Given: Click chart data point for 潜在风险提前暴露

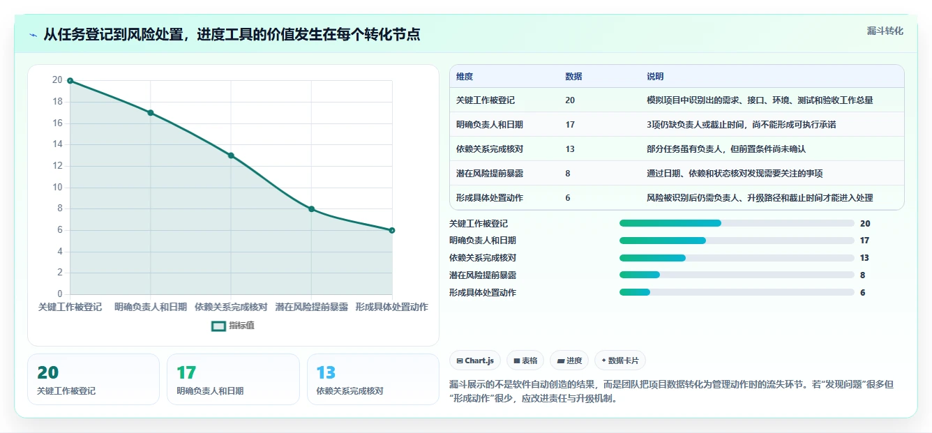Looking at the screenshot, I should (x=312, y=209).
